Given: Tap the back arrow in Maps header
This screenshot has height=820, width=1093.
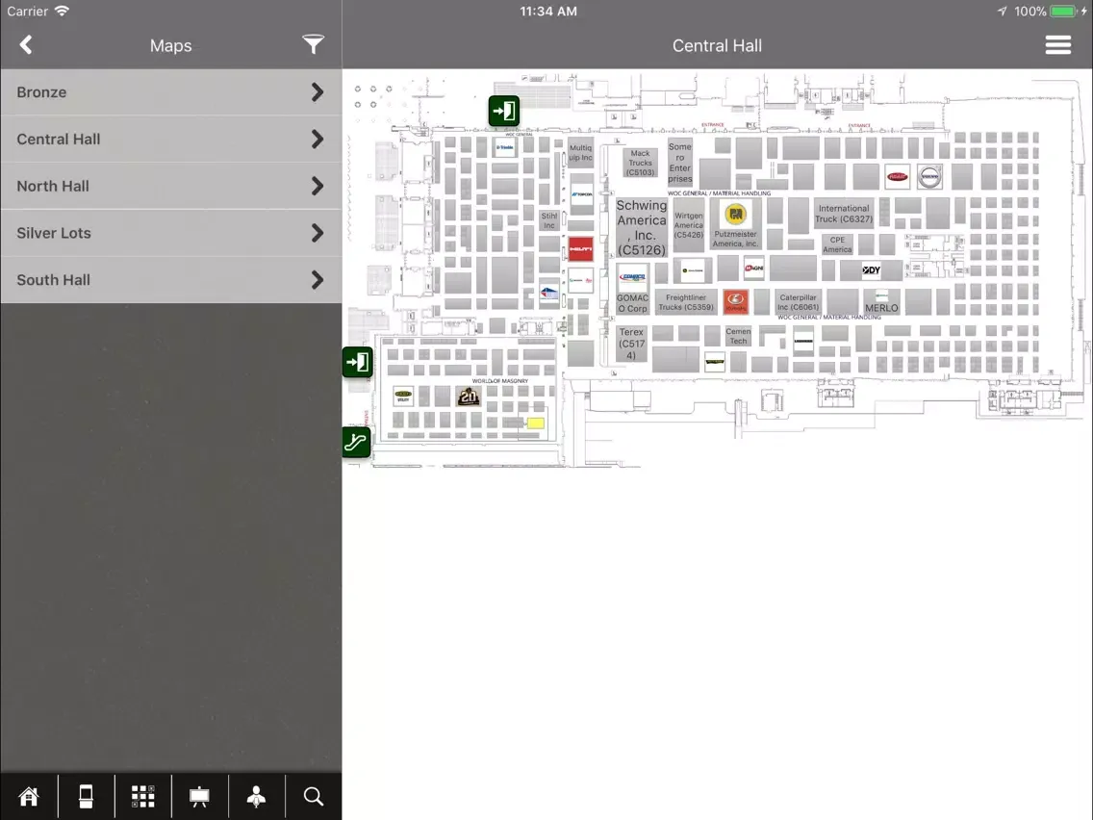Looking at the screenshot, I should coord(26,45).
